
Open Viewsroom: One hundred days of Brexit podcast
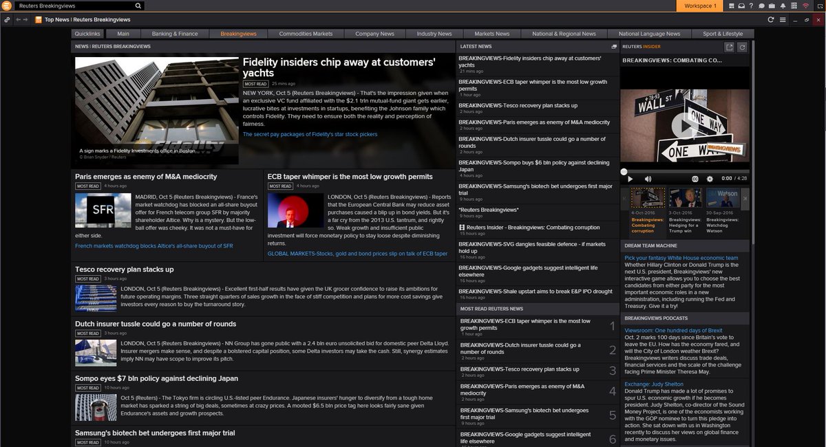tap(673, 331)
